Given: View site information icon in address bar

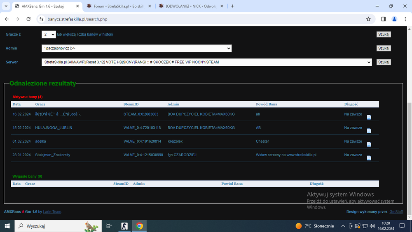Looking at the screenshot, I should click(42, 19).
